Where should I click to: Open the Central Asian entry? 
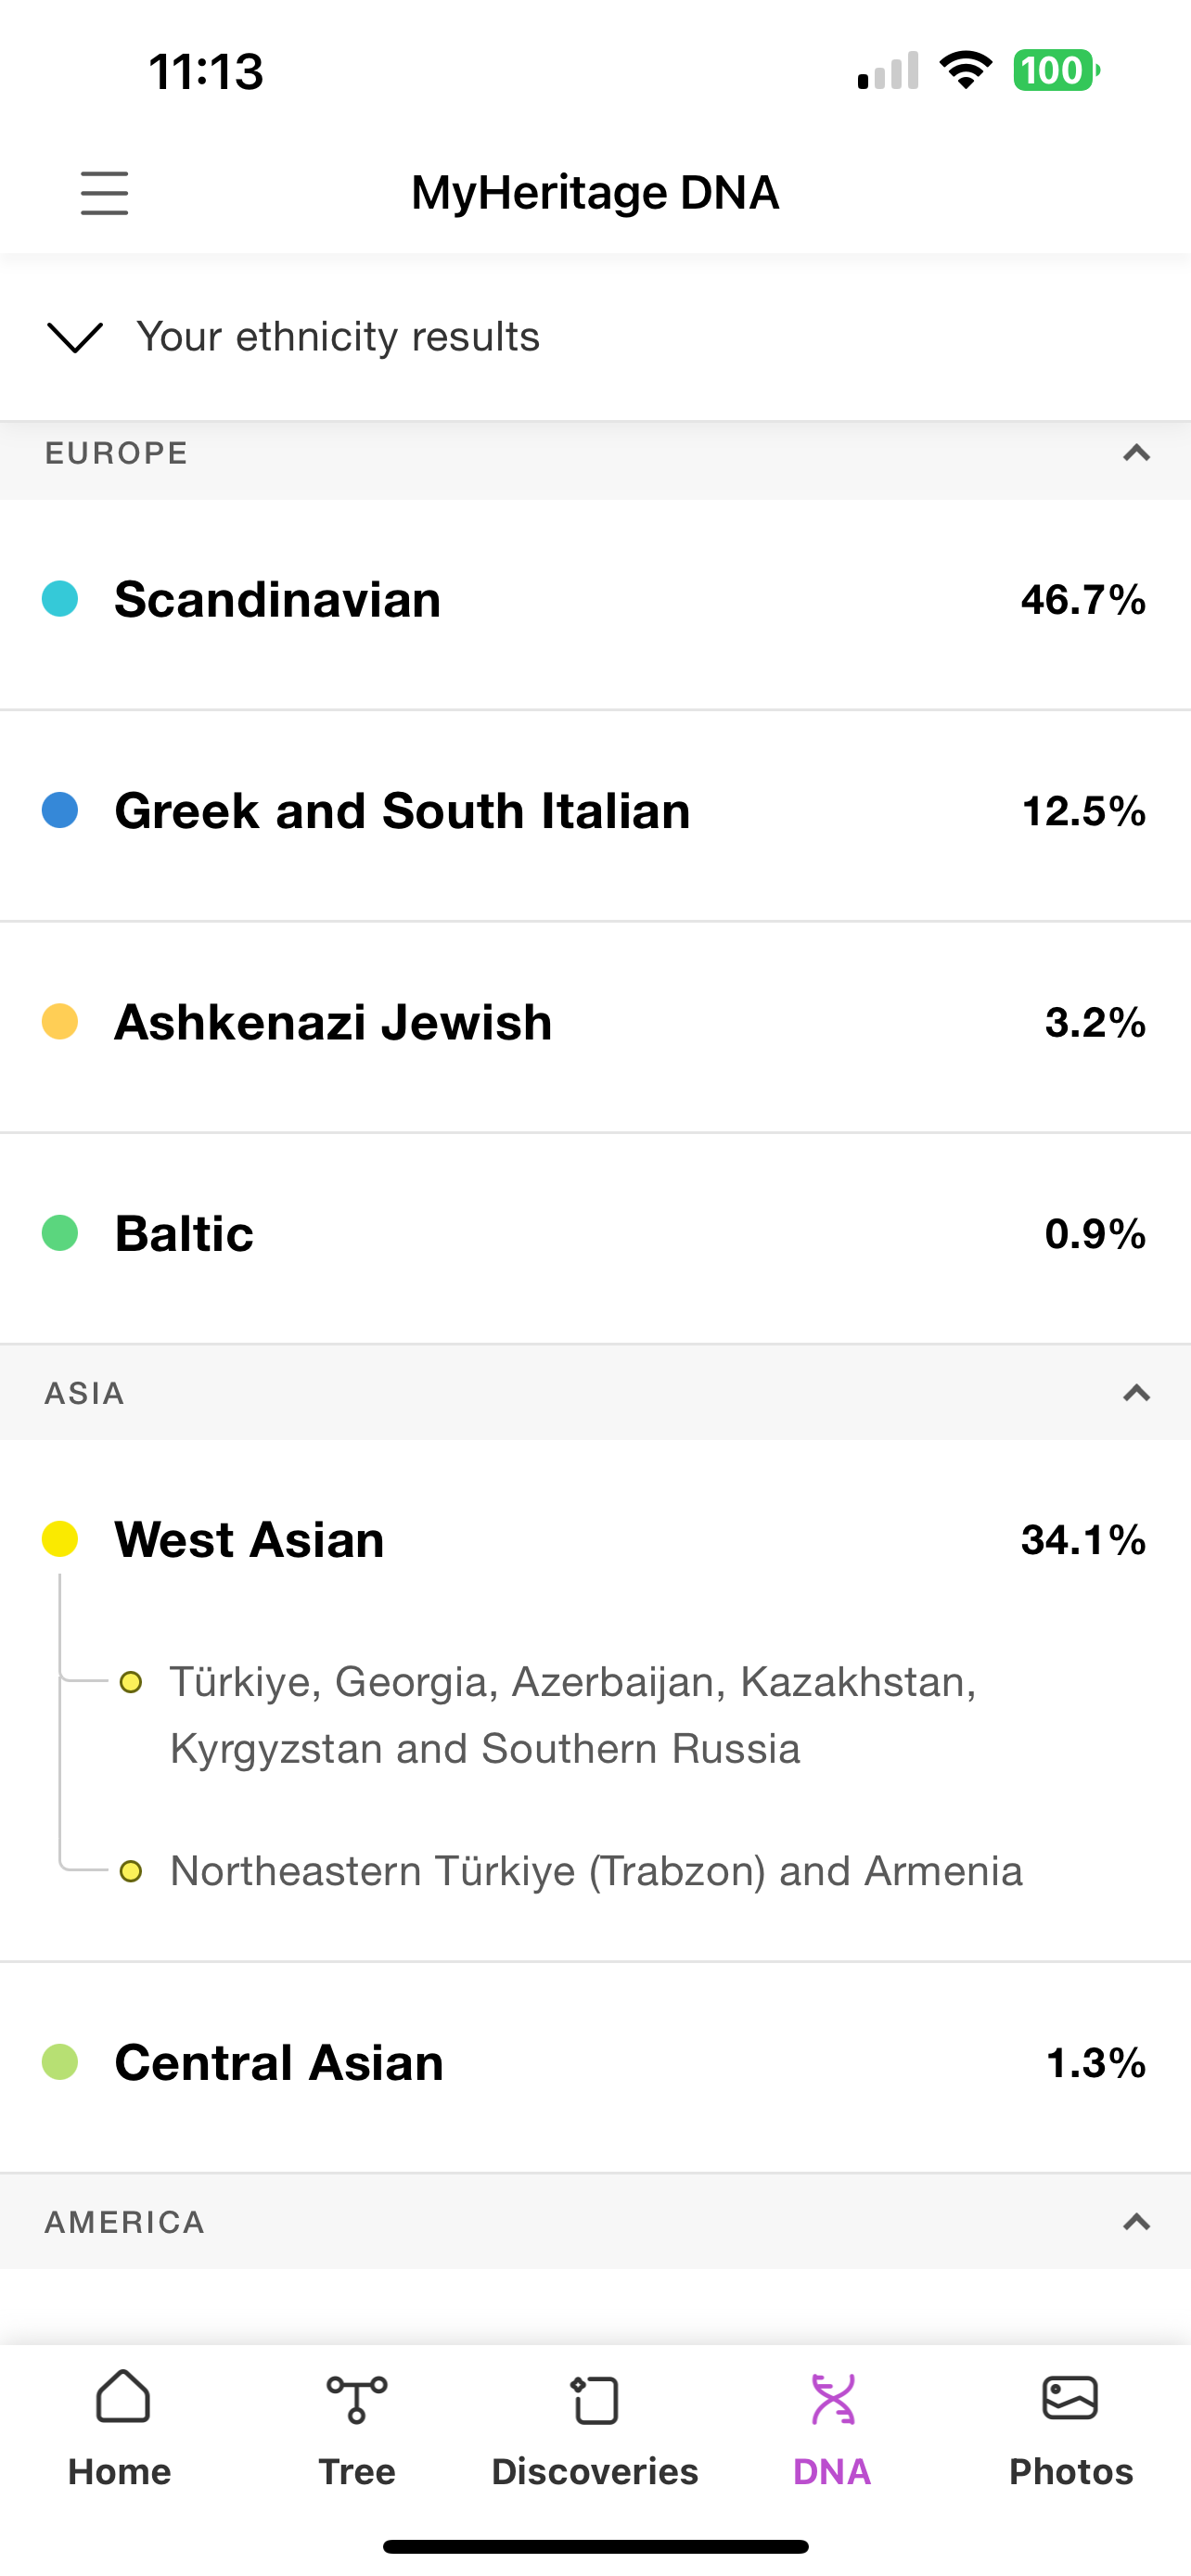pos(595,2062)
